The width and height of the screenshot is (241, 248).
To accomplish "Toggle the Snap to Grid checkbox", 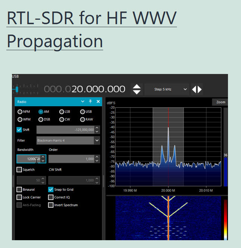I will (x=51, y=190).
